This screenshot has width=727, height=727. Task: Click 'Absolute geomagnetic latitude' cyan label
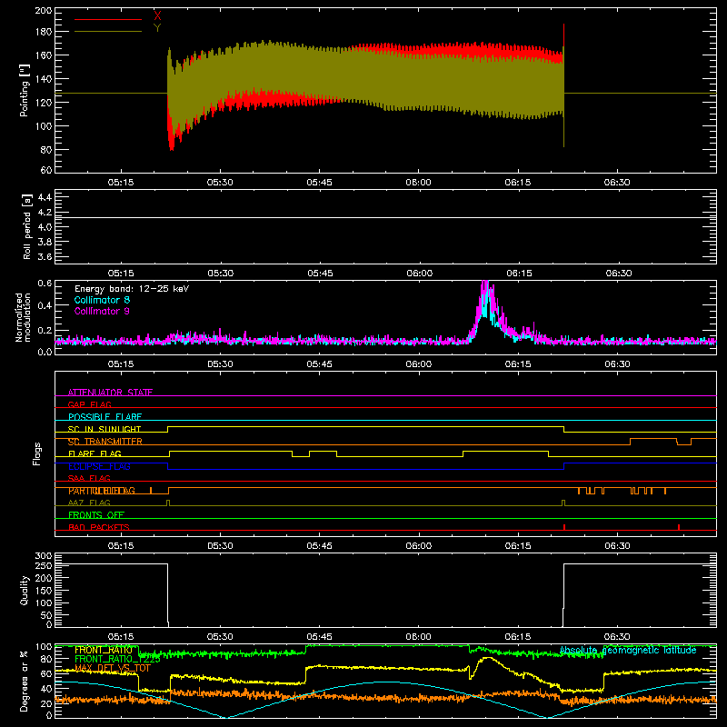pyautogui.click(x=628, y=650)
